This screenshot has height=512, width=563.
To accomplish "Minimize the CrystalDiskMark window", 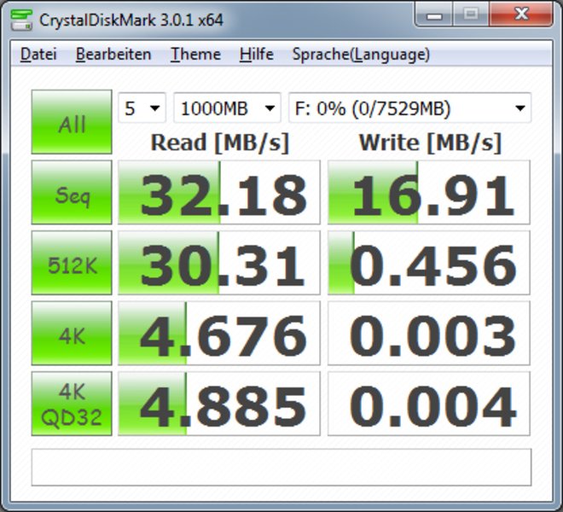I will point(434,15).
